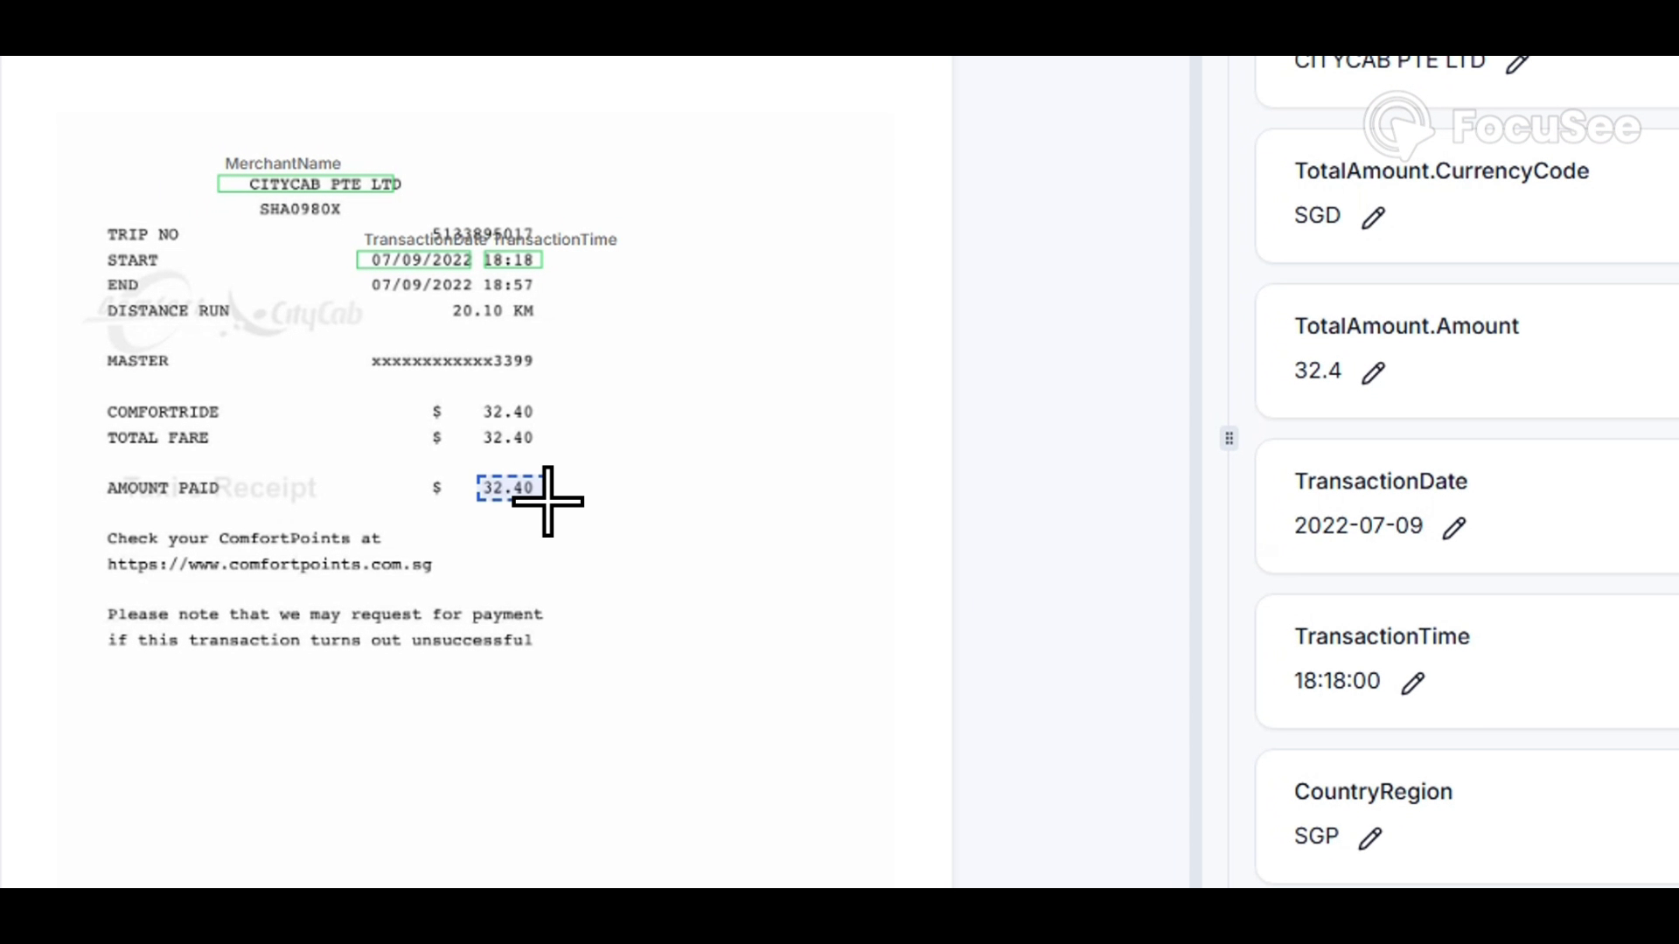This screenshot has height=944, width=1679.
Task: Click the 18:18:00 value text
Action: 1337,681
